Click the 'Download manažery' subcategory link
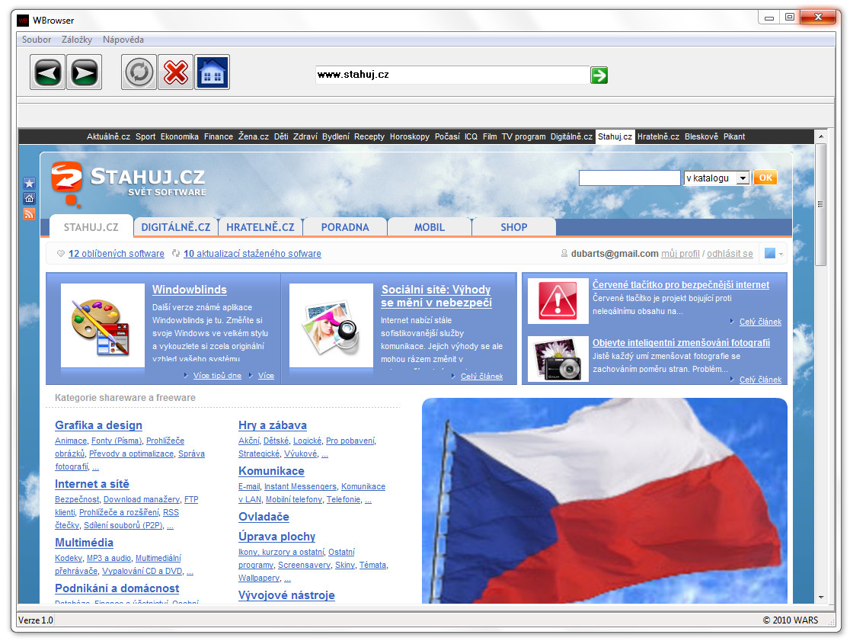Screen dimensions: 850x641 142,499
